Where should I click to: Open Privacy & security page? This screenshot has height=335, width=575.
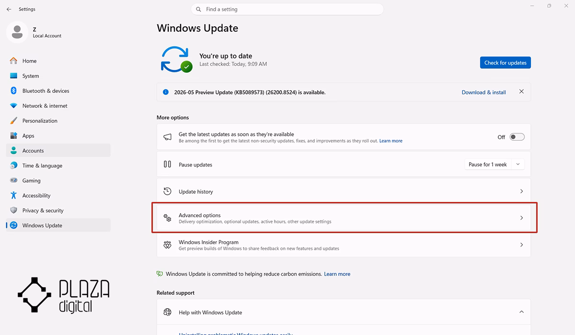click(x=58, y=210)
